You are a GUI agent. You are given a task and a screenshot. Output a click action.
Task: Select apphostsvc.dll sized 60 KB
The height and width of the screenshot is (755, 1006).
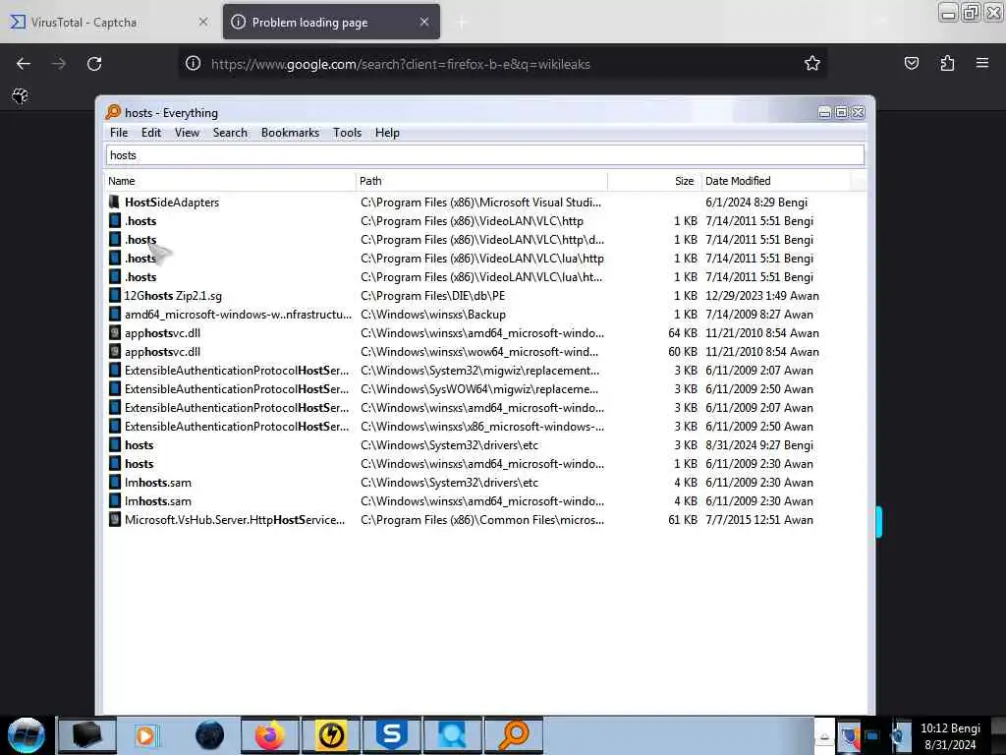(x=162, y=352)
